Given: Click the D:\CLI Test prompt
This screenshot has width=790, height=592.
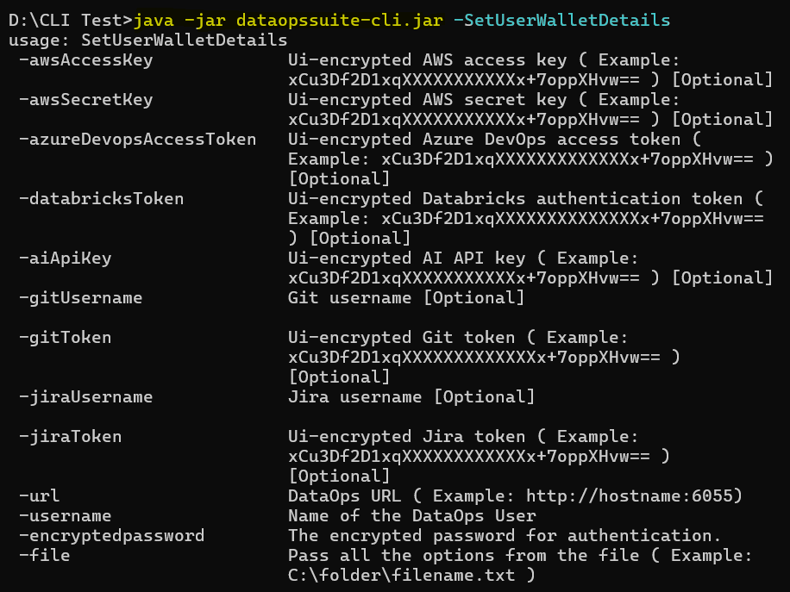Looking at the screenshot, I should pyautogui.click(x=70, y=21).
